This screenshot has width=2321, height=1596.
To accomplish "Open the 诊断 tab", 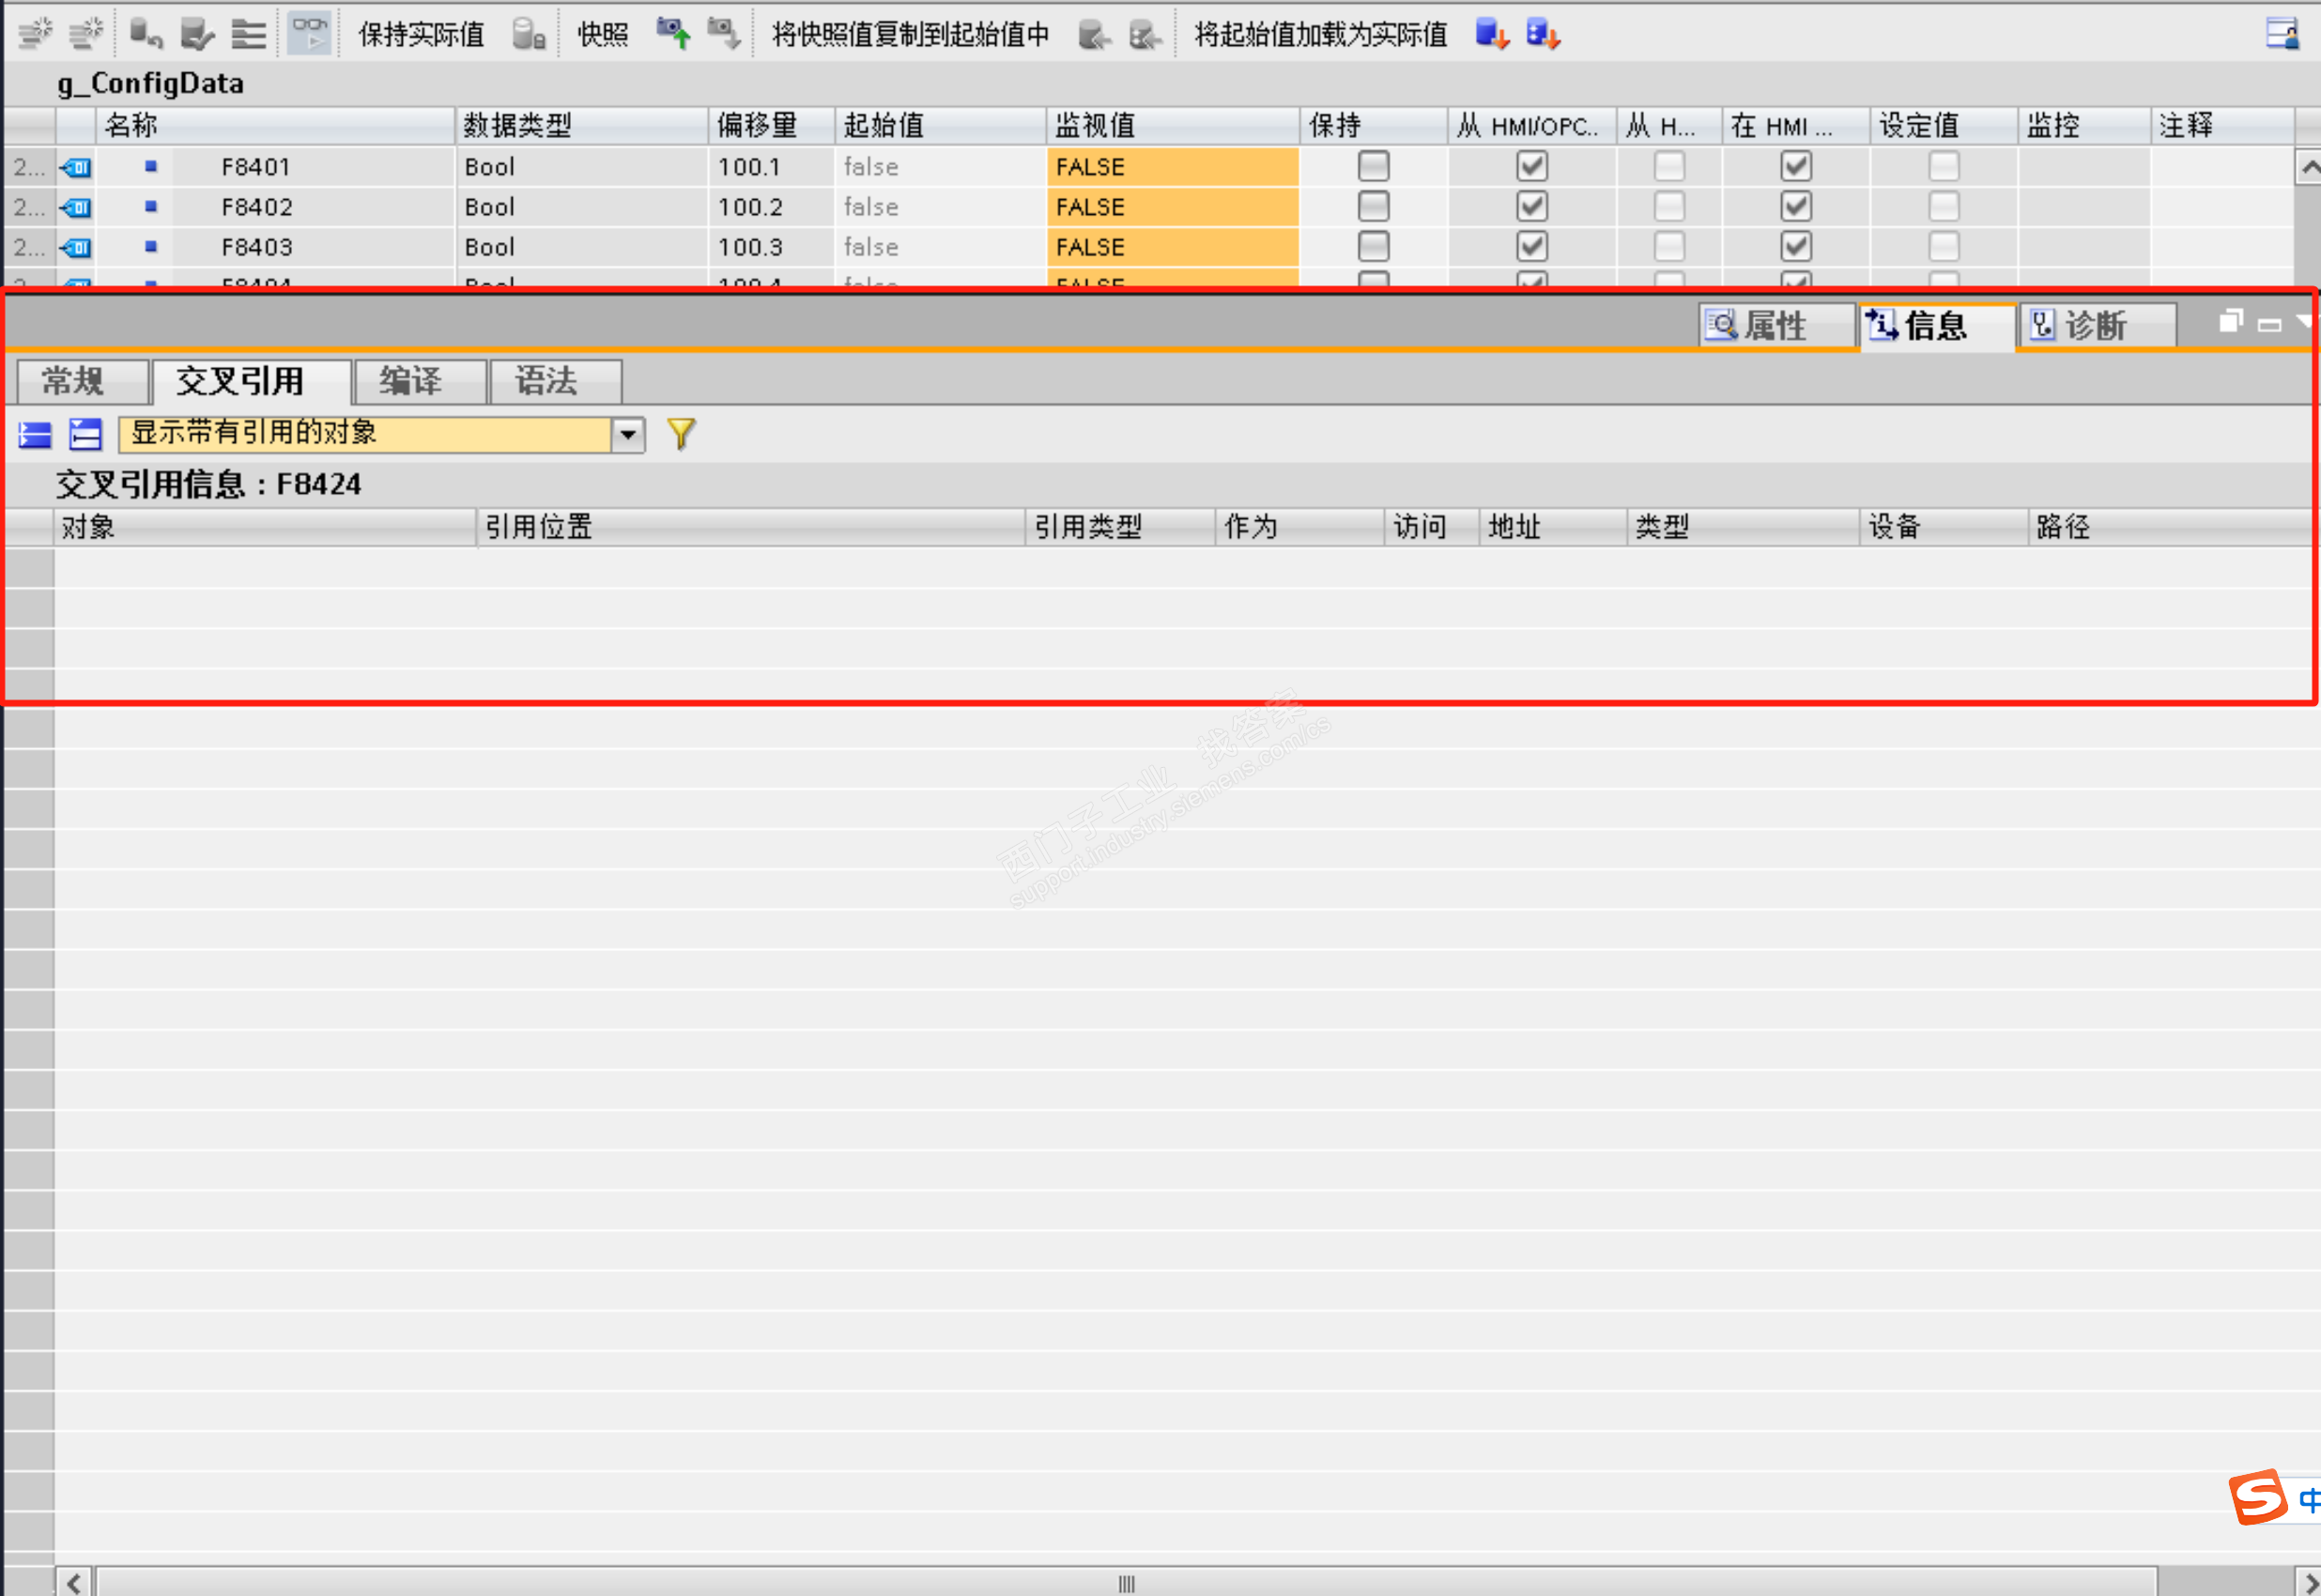I will pyautogui.click(x=2095, y=325).
